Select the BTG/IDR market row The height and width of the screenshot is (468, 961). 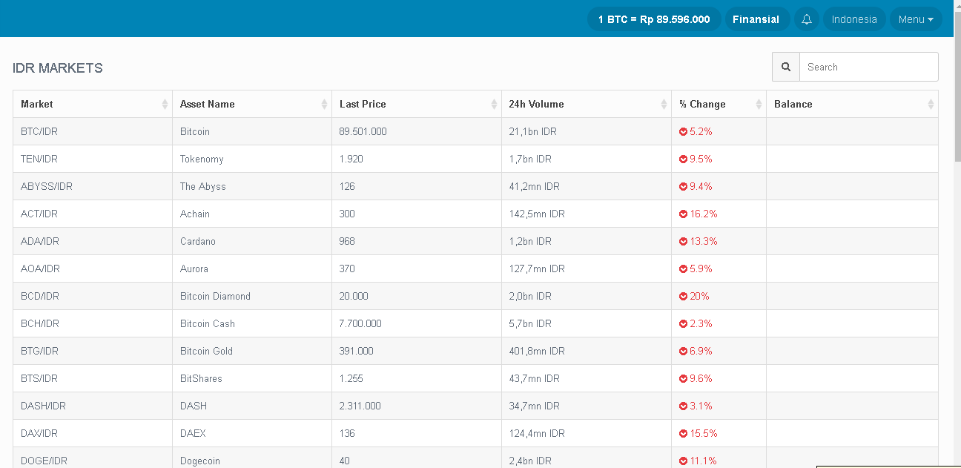[475, 351]
